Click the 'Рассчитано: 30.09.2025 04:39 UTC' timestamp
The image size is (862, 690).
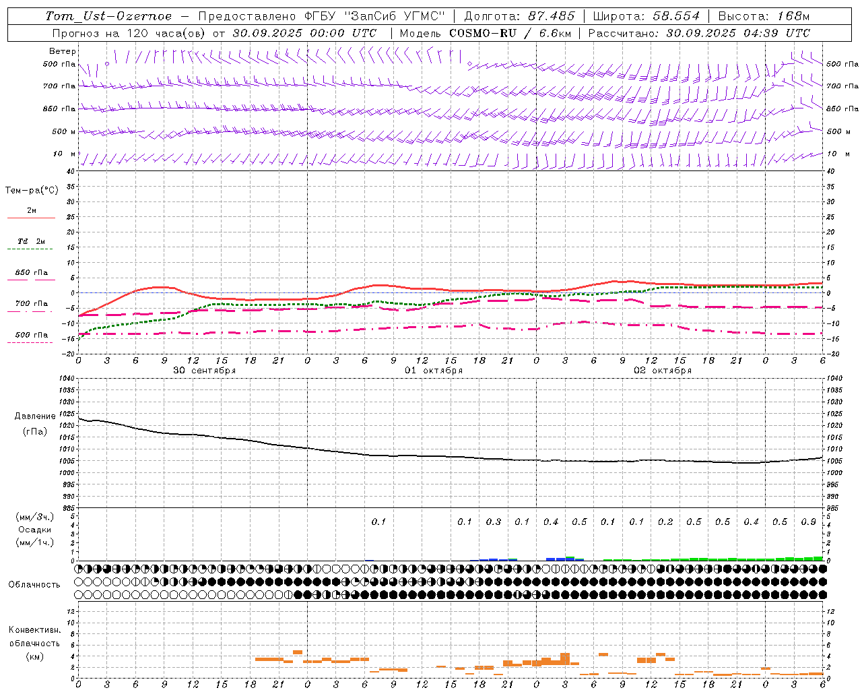699,33
